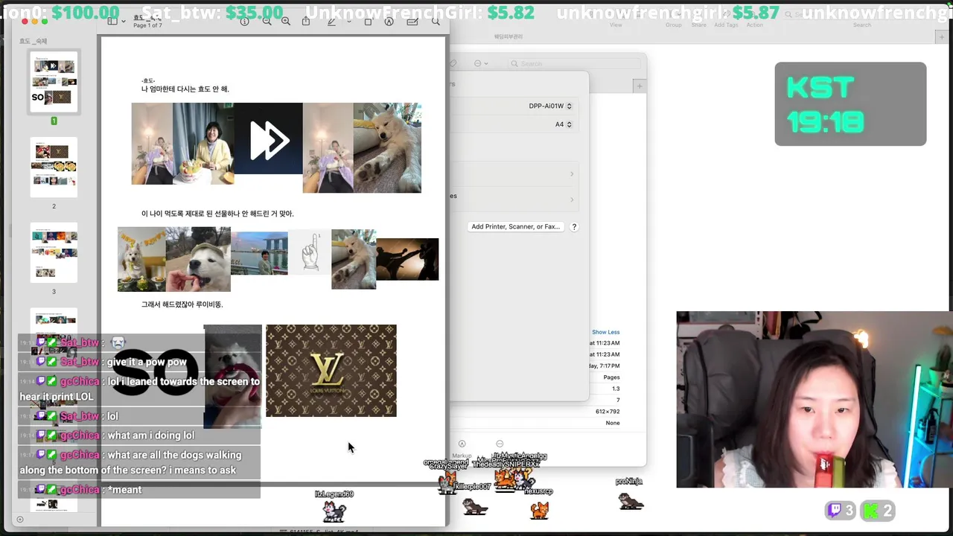The image size is (953, 536).
Task: Select page 2 thumbnail in sidebar
Action: [54, 167]
